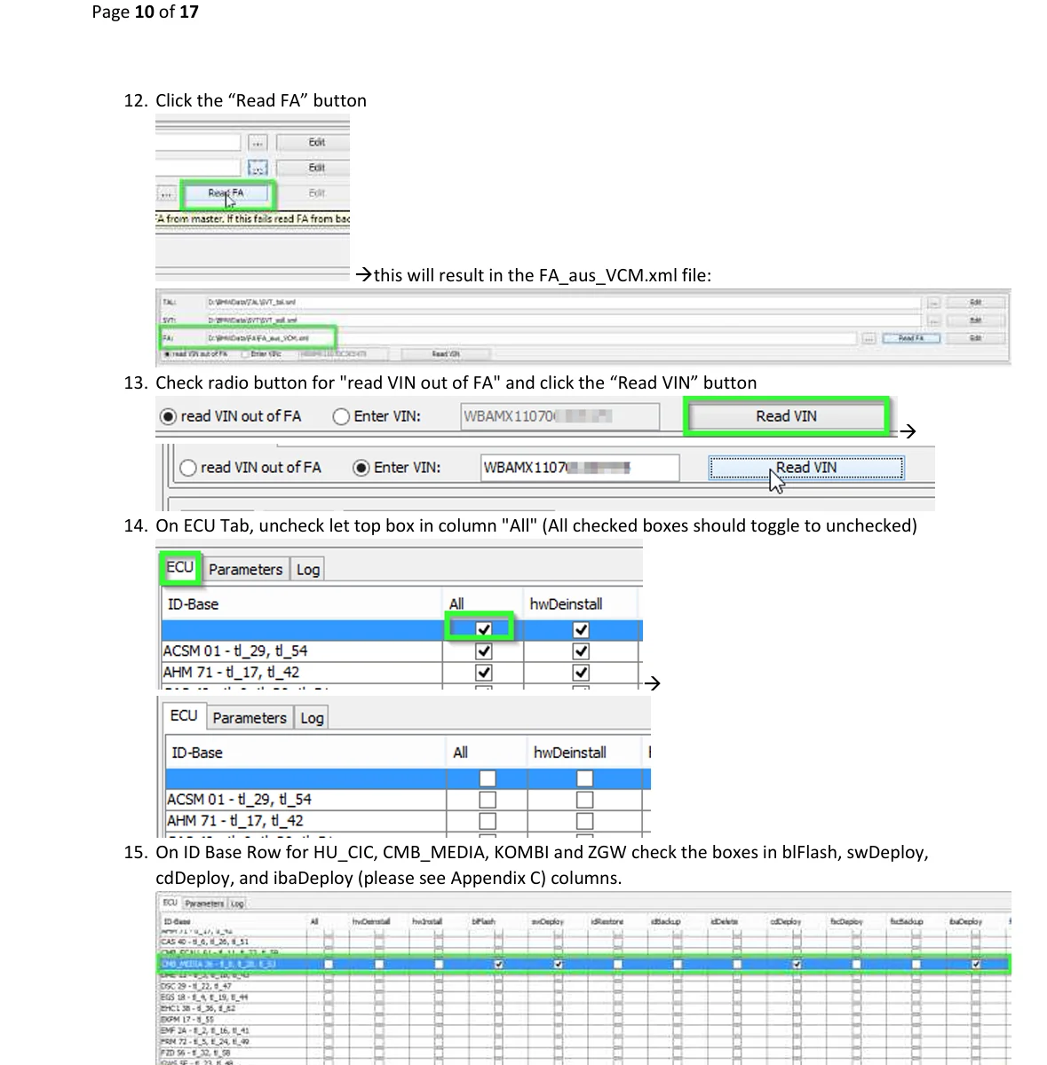
Task: Open the SVT file browse ellipsis icon
Action: [933, 320]
